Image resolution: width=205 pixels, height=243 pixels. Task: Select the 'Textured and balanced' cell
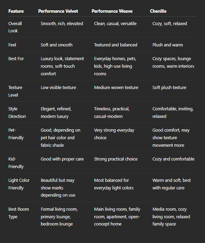[x=116, y=45]
